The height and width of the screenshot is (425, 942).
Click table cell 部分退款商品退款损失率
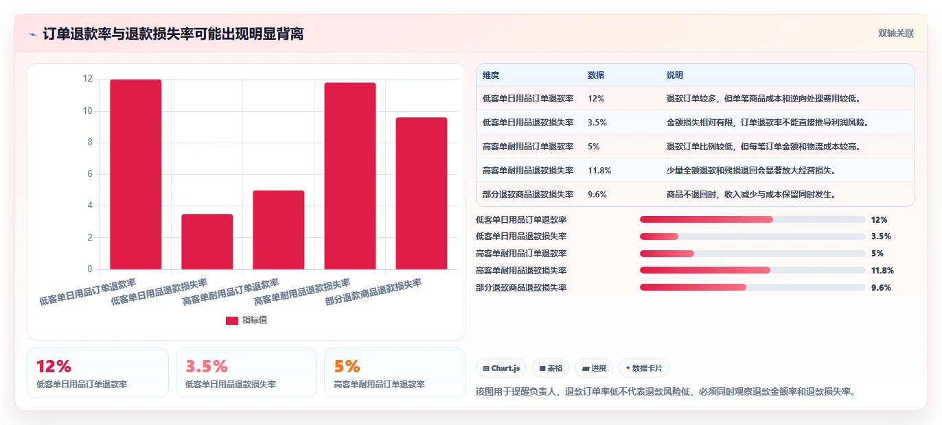(528, 195)
